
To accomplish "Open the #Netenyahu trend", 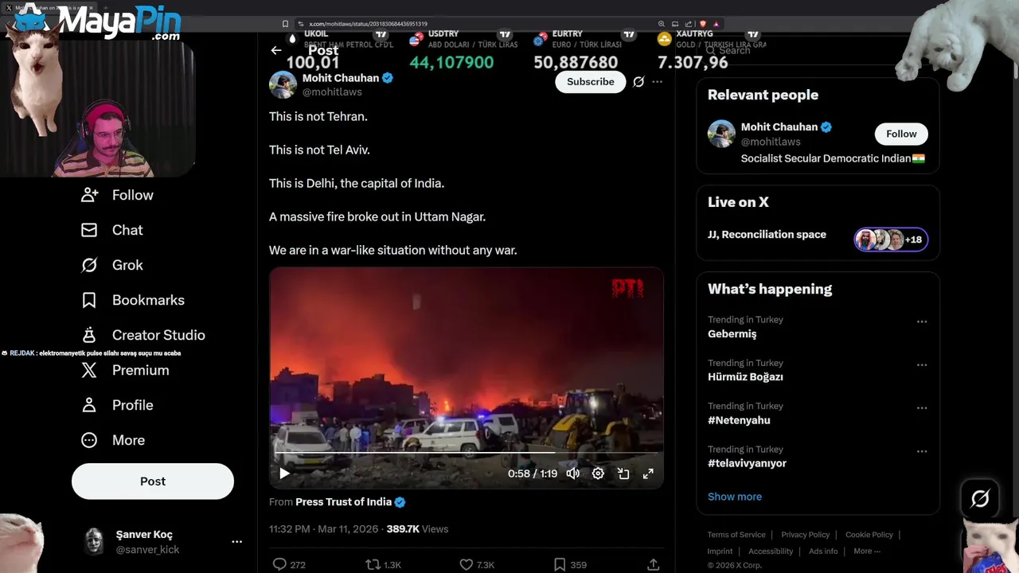I will coord(739,420).
